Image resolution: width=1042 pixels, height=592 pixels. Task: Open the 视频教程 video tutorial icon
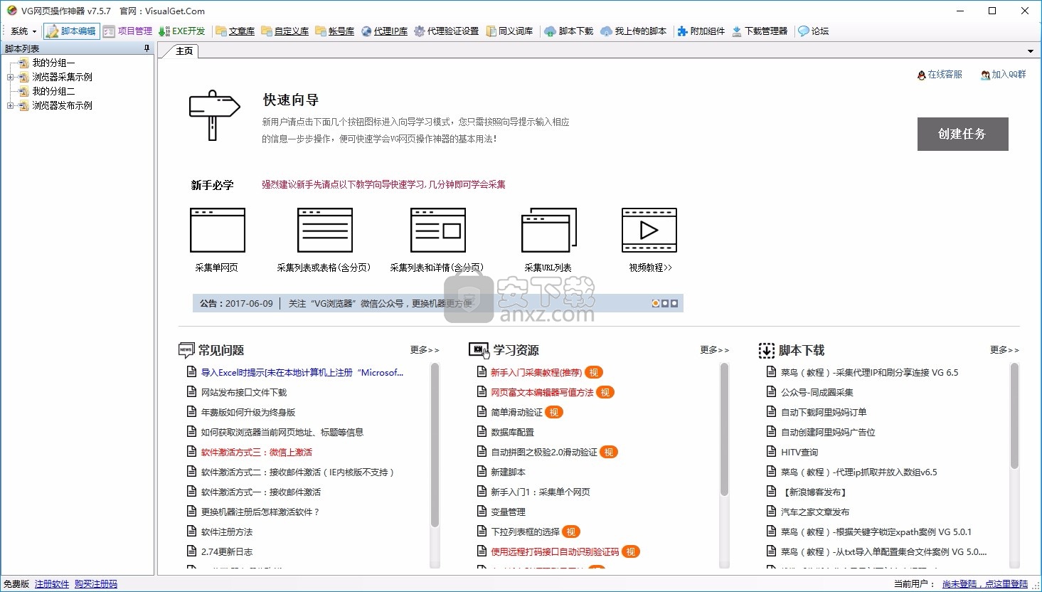[649, 230]
